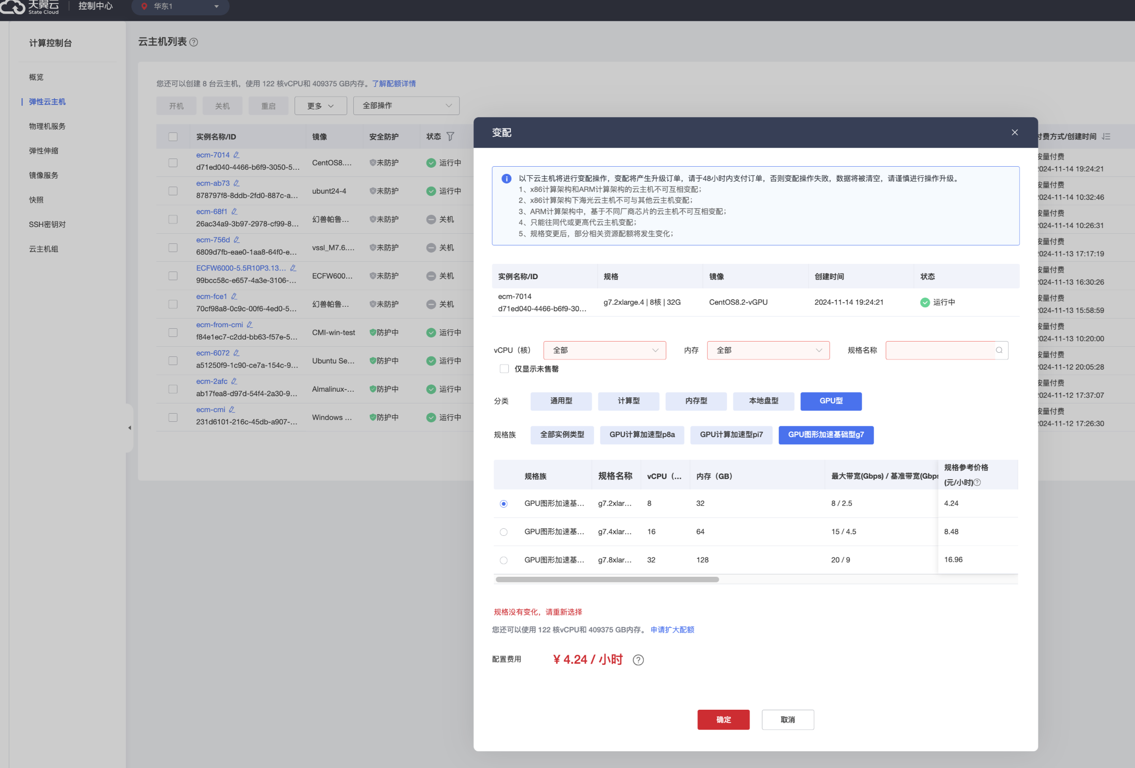Check the ecm-7014 row checkbox
Viewport: 1135px width, 768px height.
pyautogui.click(x=173, y=163)
